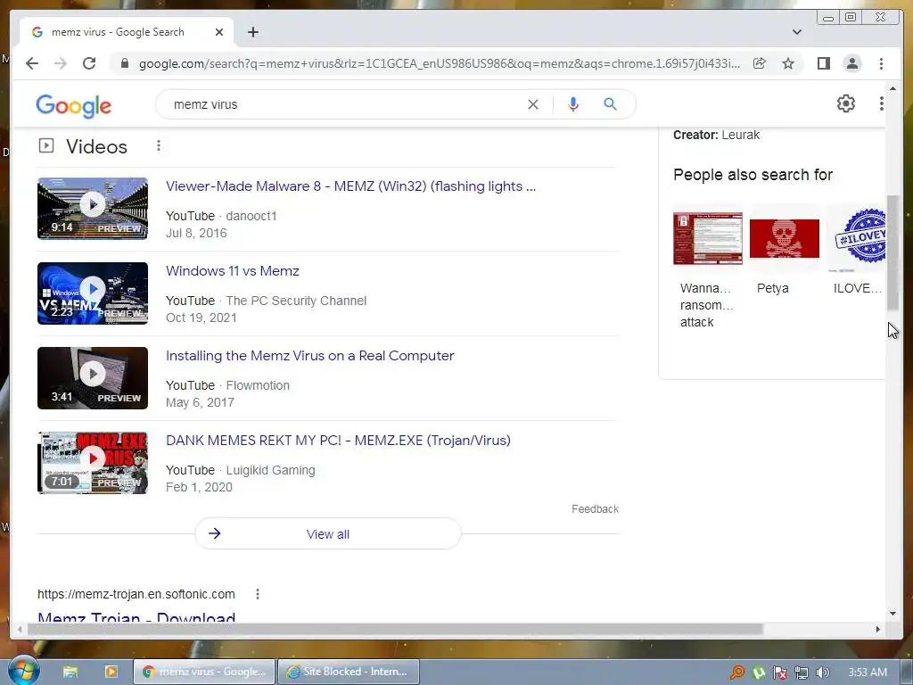
Task: Show the clock at 3:53 AM
Action: click(868, 673)
